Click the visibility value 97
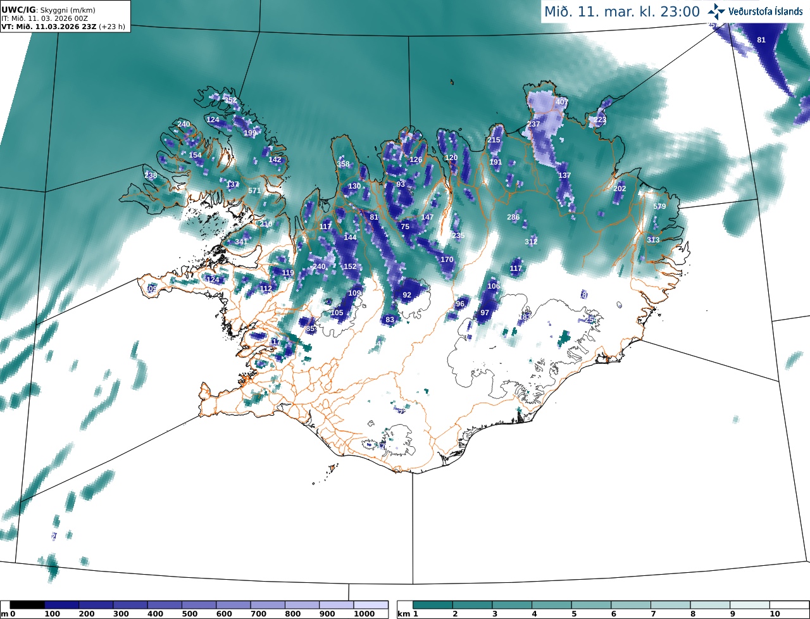The image size is (810, 619). click(x=485, y=313)
